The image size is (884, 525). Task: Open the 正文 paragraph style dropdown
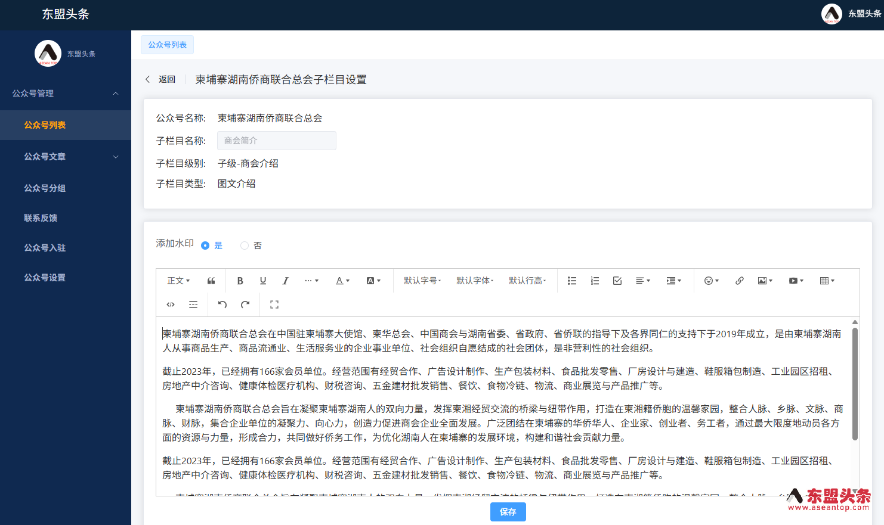[x=178, y=281]
